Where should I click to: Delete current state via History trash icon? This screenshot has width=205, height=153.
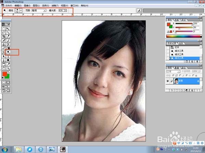tap(197, 62)
